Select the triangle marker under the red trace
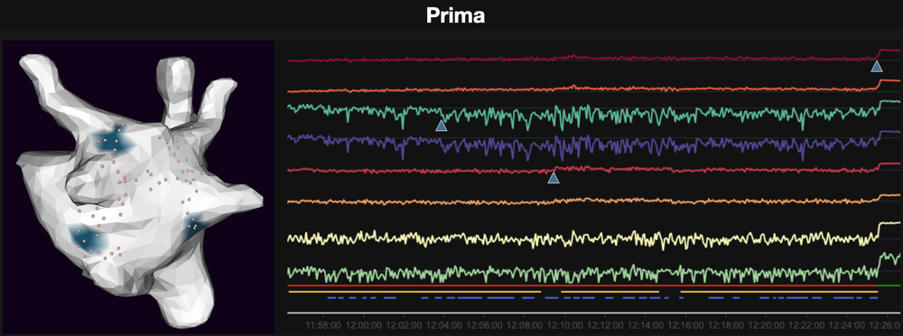The image size is (903, 336). click(x=554, y=178)
